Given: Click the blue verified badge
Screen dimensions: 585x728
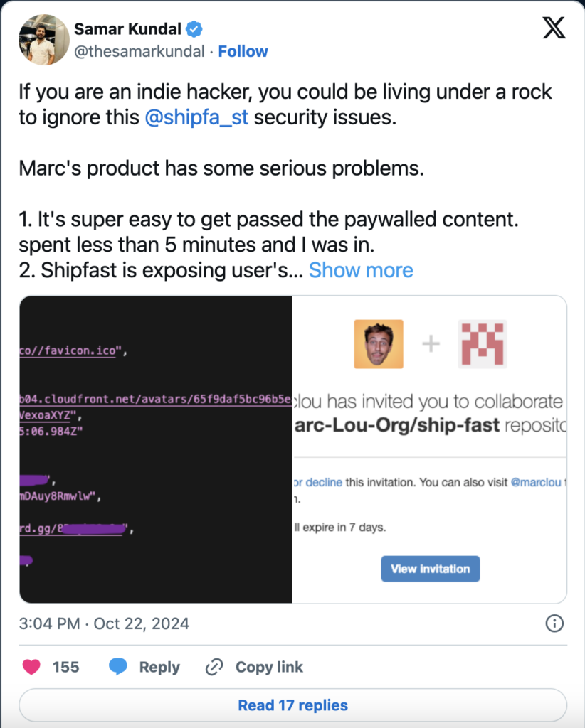Looking at the screenshot, I should point(194,29).
